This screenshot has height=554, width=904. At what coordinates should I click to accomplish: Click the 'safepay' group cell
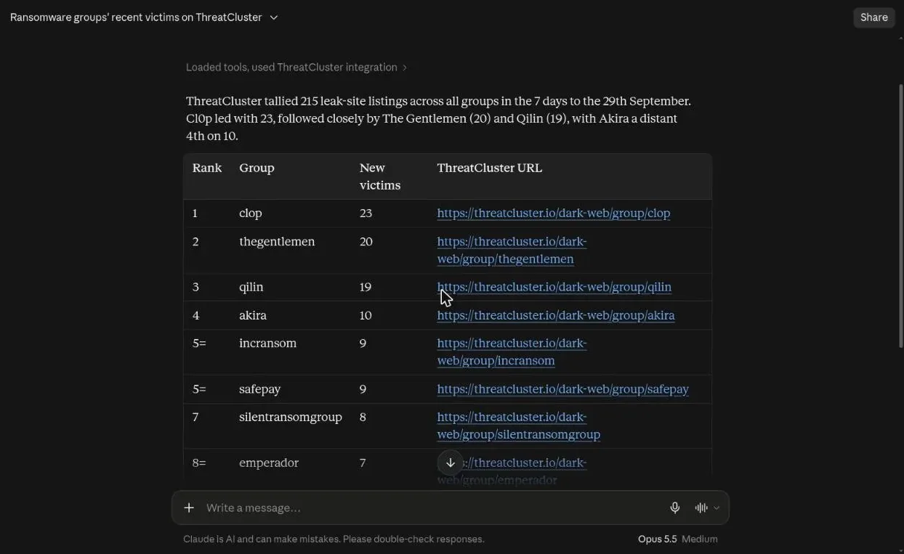(x=260, y=389)
